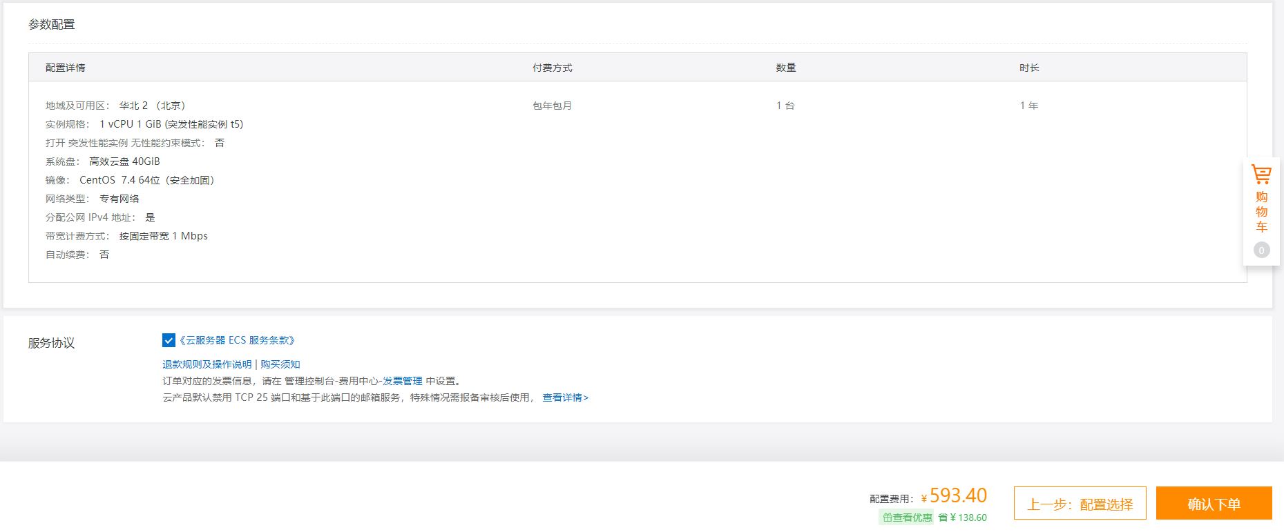Screen dimensions: 1284x532
Task: Click the 省 ¥138.60 savings amount
Action: tap(963, 518)
